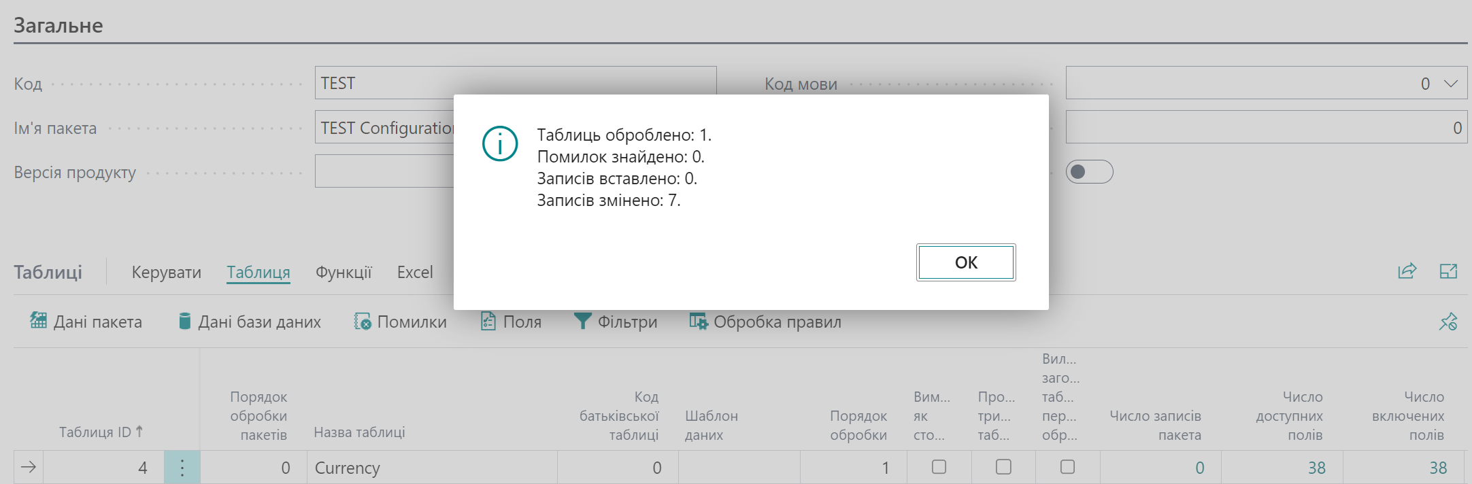The image size is (1472, 484).
Task: Click the share icon in Таблиці header
Action: (1407, 271)
